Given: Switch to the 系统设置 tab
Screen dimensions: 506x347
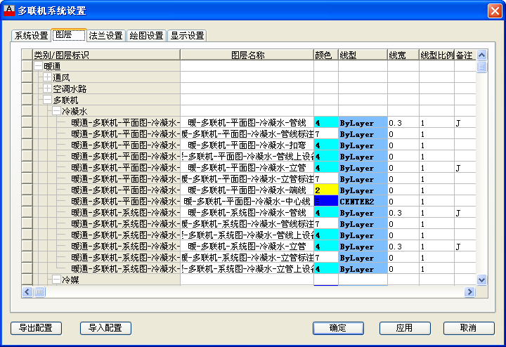Looking at the screenshot, I should click(32, 36).
